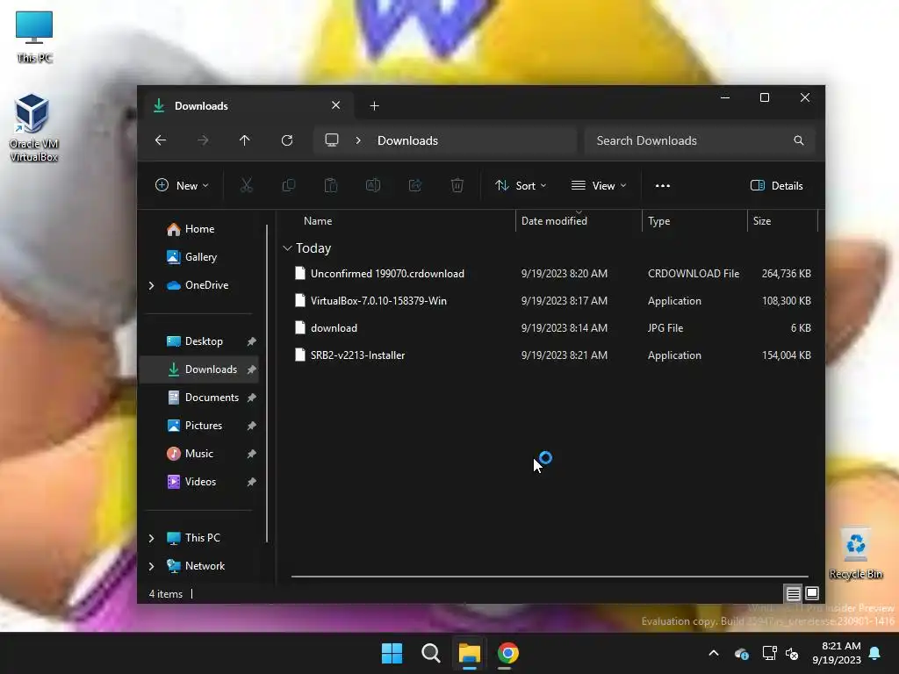This screenshot has width=899, height=674.
Task: Click the muted volume tray icon
Action: (793, 653)
